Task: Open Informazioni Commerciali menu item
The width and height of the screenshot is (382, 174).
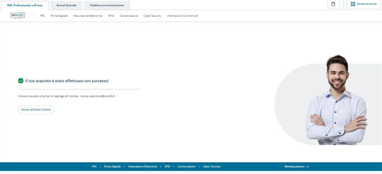Action: click(182, 16)
